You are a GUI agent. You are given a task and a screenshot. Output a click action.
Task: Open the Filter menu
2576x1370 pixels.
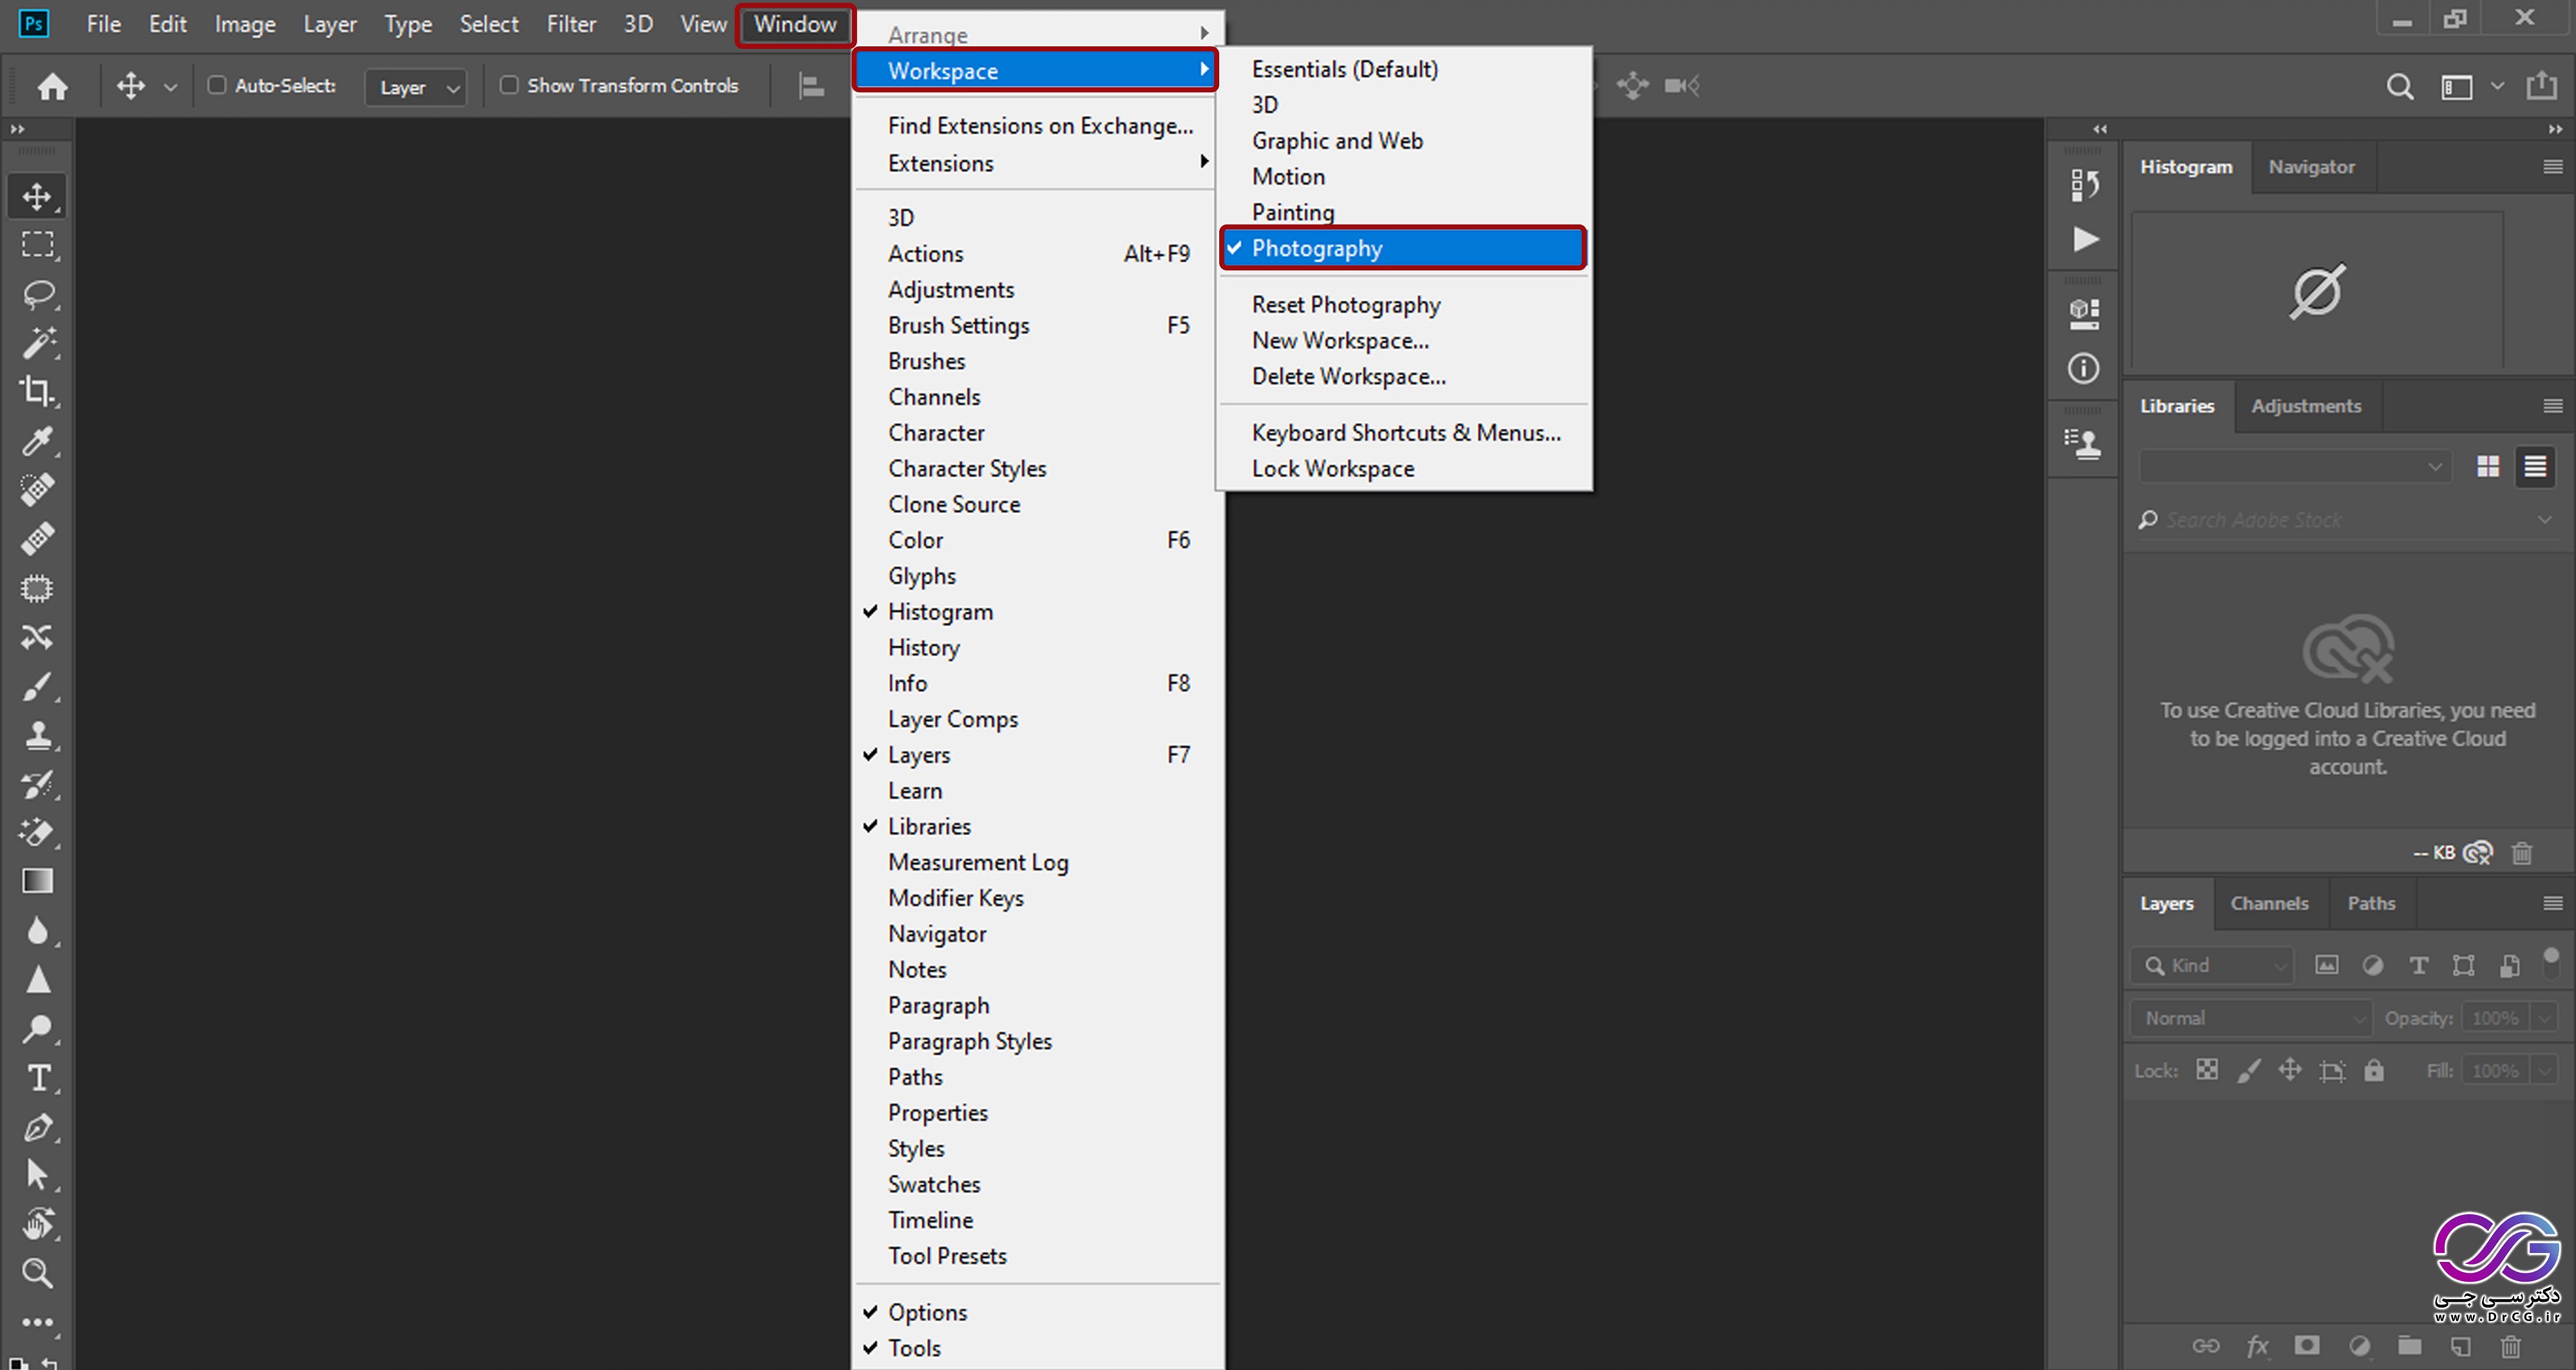[571, 24]
